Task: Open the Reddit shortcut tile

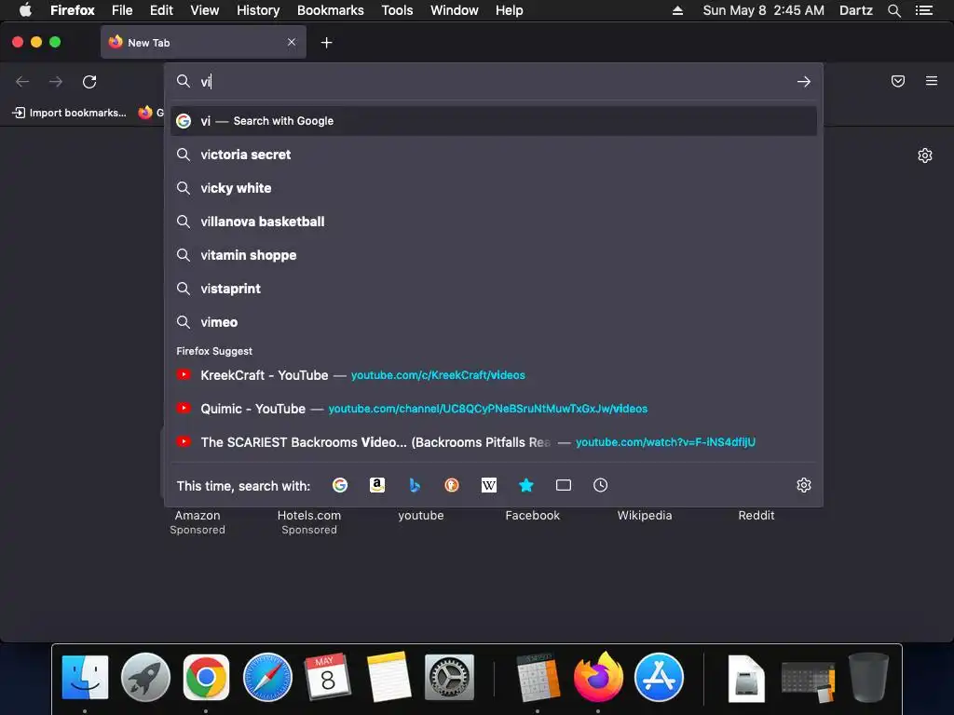Action: pos(756,516)
